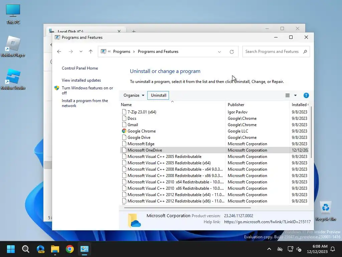Open the Recycle Bin desktop icon
The width and height of the screenshot is (342, 257).
pos(325,211)
